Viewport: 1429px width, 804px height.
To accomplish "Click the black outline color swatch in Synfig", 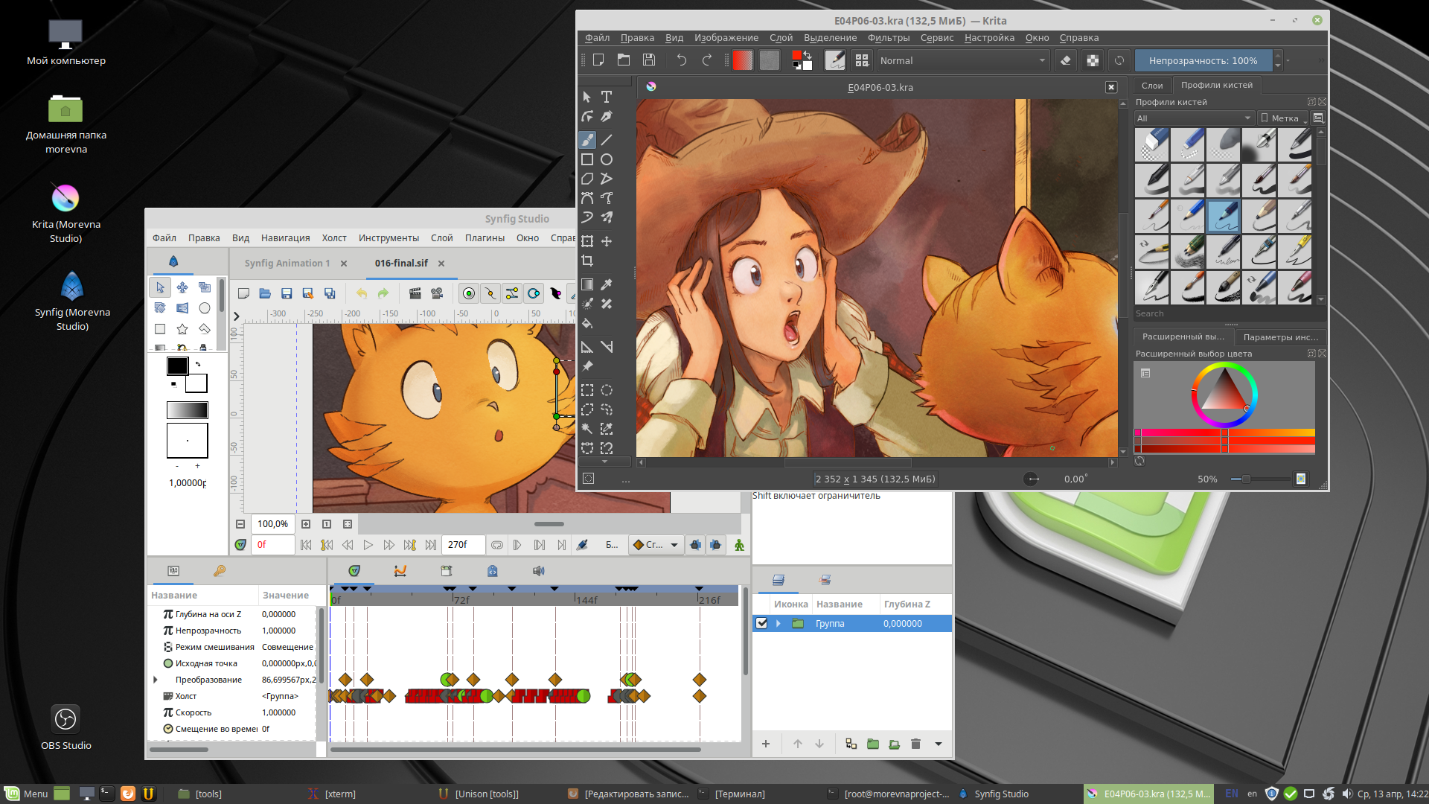I will [x=177, y=366].
